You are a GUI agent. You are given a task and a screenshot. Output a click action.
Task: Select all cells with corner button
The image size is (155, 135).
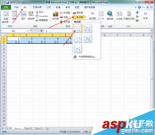pyautogui.click(x=4, y=35)
